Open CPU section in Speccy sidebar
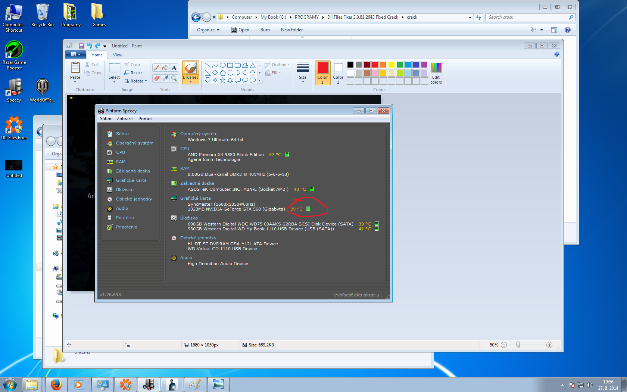The height and width of the screenshot is (392, 627). tap(121, 152)
